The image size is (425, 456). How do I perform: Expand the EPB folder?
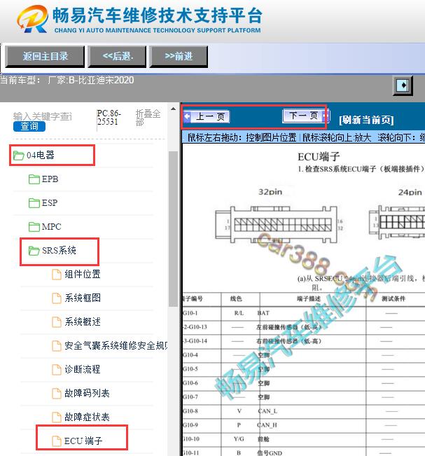tap(50, 179)
